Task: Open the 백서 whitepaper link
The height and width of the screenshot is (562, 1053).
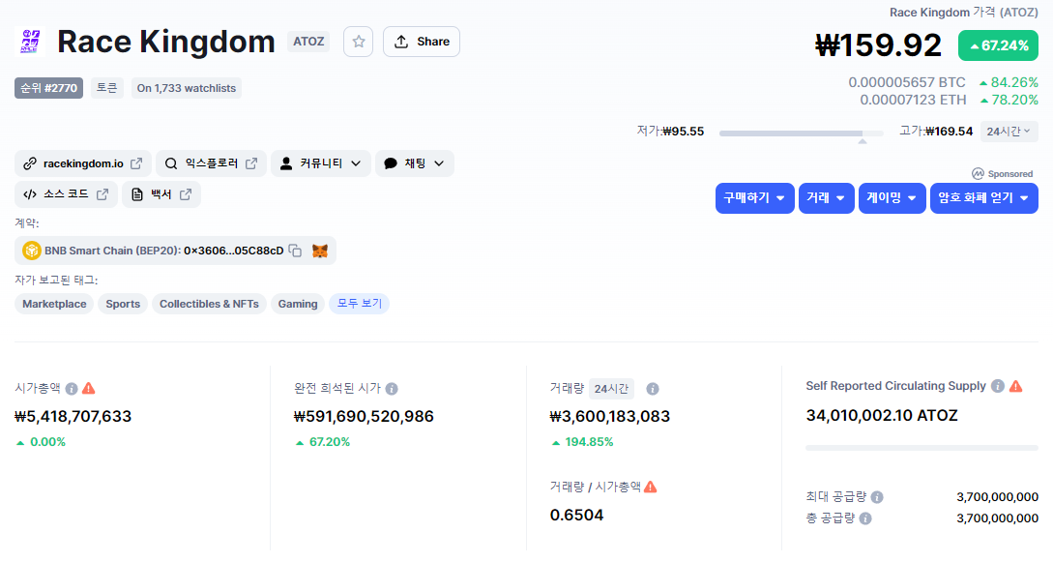Action: pyautogui.click(x=161, y=194)
